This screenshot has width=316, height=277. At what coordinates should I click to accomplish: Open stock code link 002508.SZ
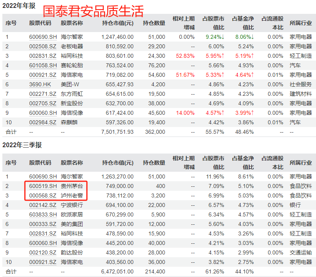[x=43, y=46]
